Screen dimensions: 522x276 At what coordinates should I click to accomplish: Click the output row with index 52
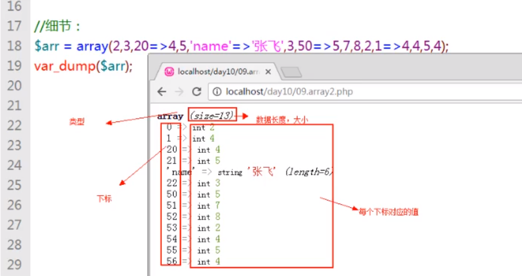click(193, 217)
